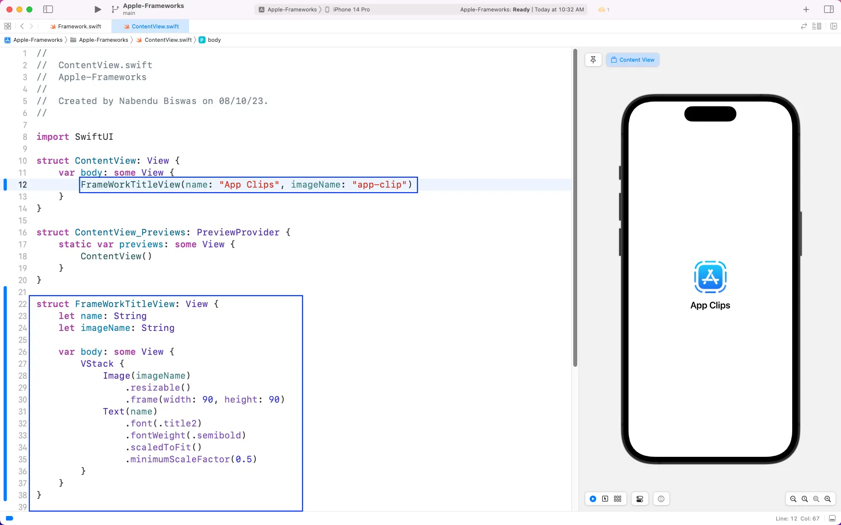Zoom out the preview canvas
This screenshot has height=525, width=841.
point(793,499)
